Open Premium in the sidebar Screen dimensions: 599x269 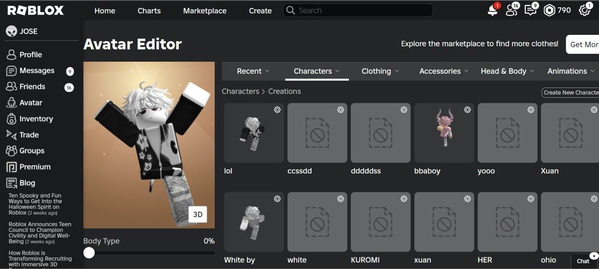click(x=28, y=167)
